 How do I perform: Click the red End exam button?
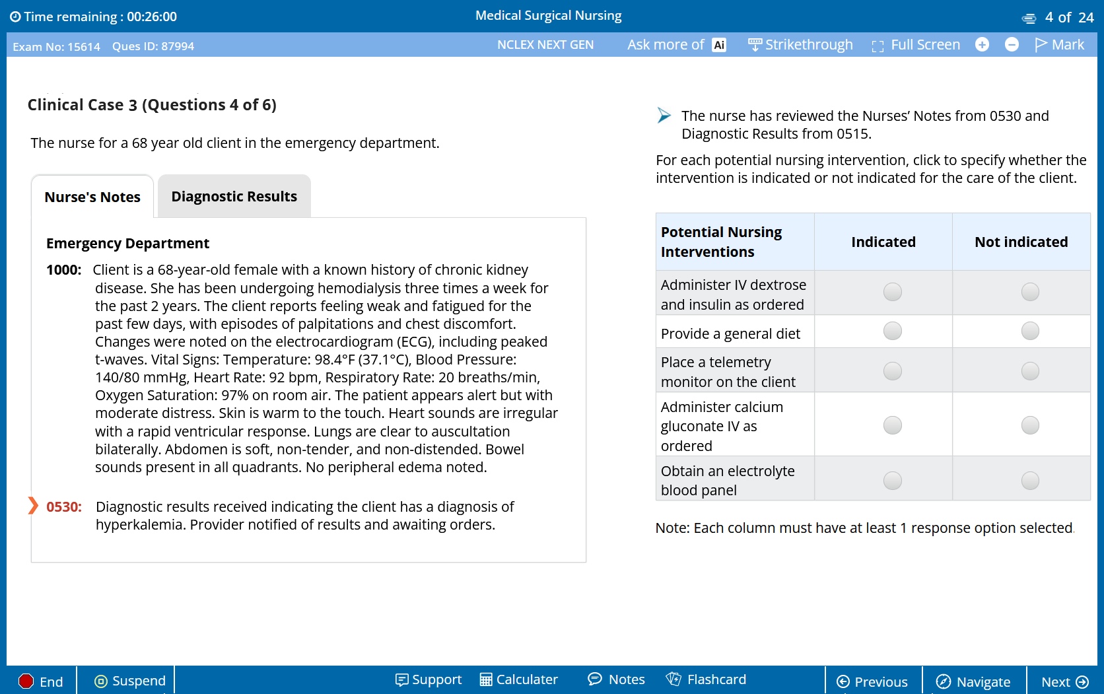tap(41, 681)
